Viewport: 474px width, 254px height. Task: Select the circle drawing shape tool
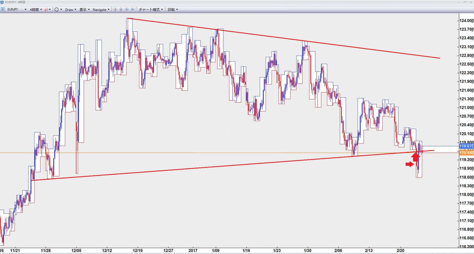click(57, 9)
